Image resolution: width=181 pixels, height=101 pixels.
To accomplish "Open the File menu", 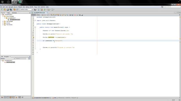I will tap(1, 7).
